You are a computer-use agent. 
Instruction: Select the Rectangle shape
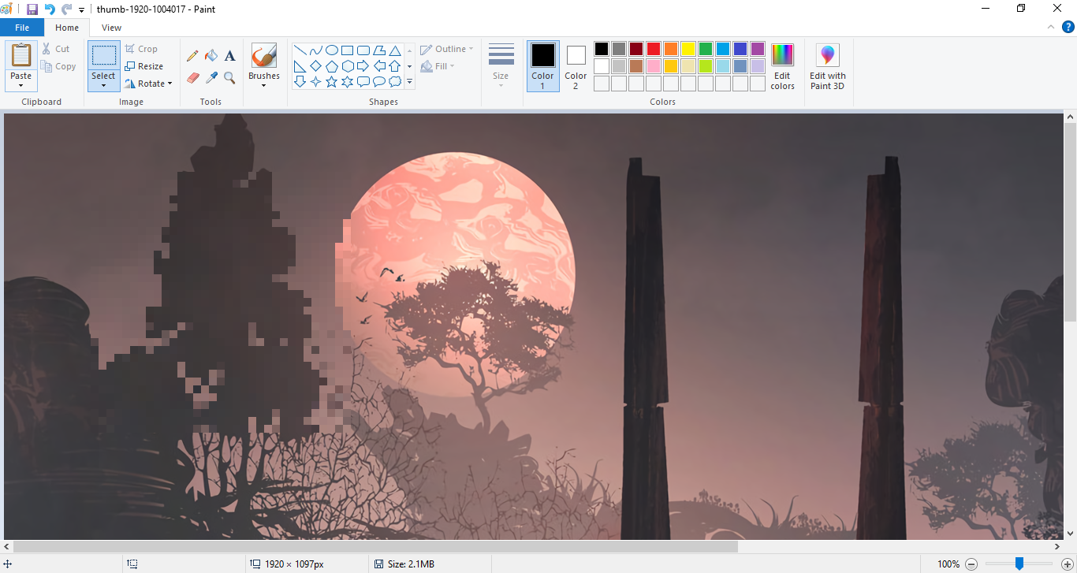point(348,50)
